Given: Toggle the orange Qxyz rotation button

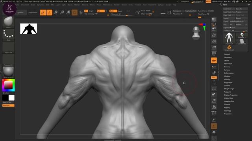Looking at the screenshot, I should tap(214, 78).
